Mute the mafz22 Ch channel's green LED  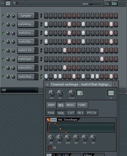[3, 50]
